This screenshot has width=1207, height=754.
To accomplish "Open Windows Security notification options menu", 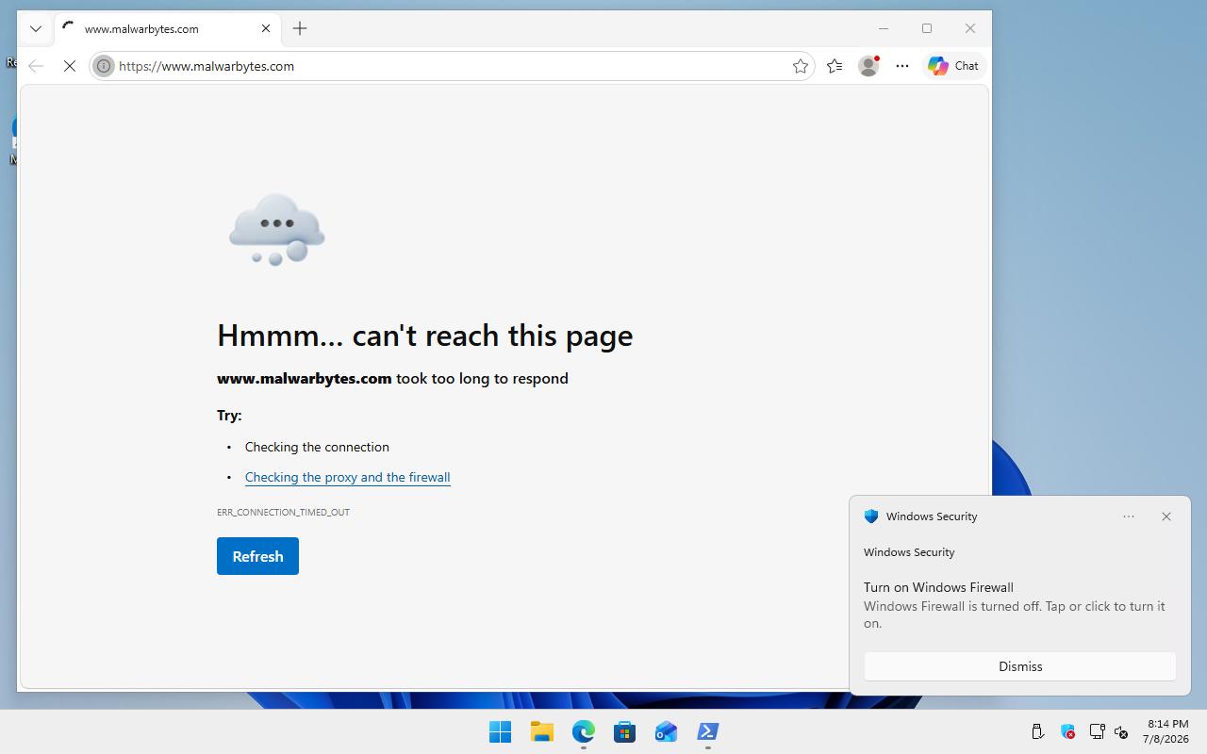I will 1129,516.
